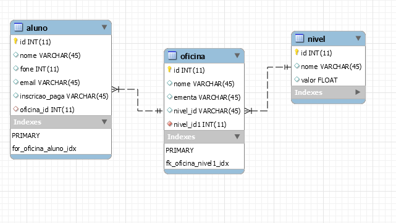Click the diamond icon beside fone INT(11)

pos(15,68)
